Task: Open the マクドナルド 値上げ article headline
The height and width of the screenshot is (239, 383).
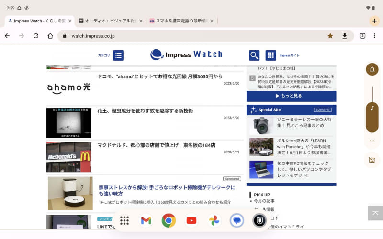Action: pyautogui.click(x=157, y=145)
